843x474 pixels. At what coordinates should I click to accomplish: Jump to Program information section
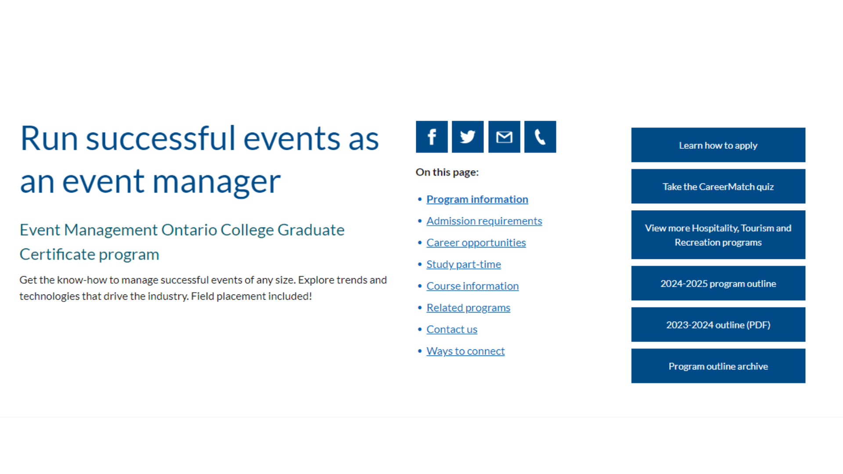tap(477, 199)
